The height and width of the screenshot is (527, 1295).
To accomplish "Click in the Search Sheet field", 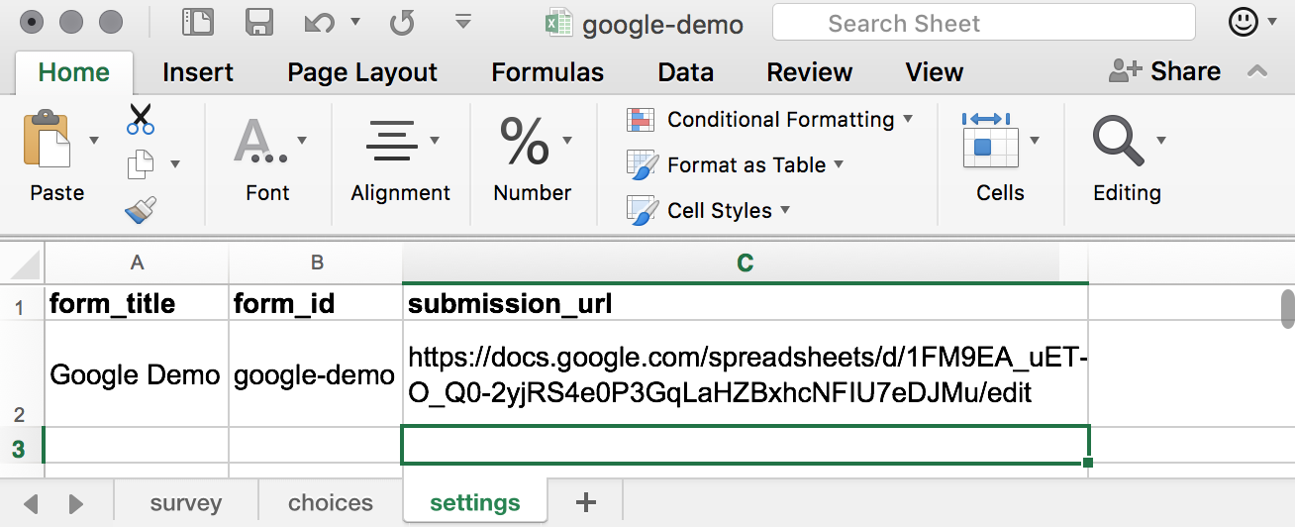I will [984, 23].
